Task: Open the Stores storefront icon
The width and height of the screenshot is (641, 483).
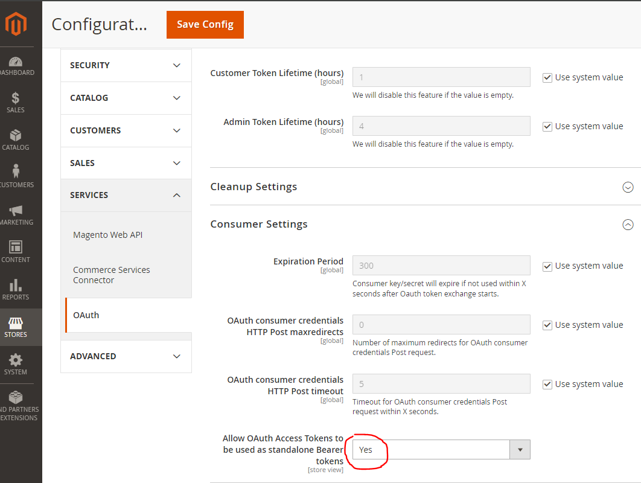Action: point(16,323)
